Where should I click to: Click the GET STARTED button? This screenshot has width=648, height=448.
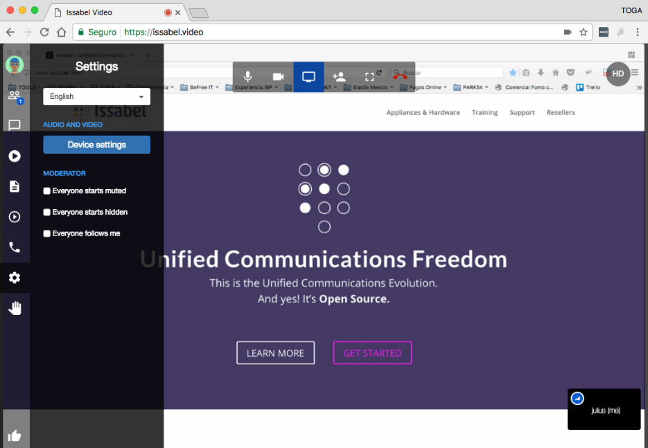(372, 353)
